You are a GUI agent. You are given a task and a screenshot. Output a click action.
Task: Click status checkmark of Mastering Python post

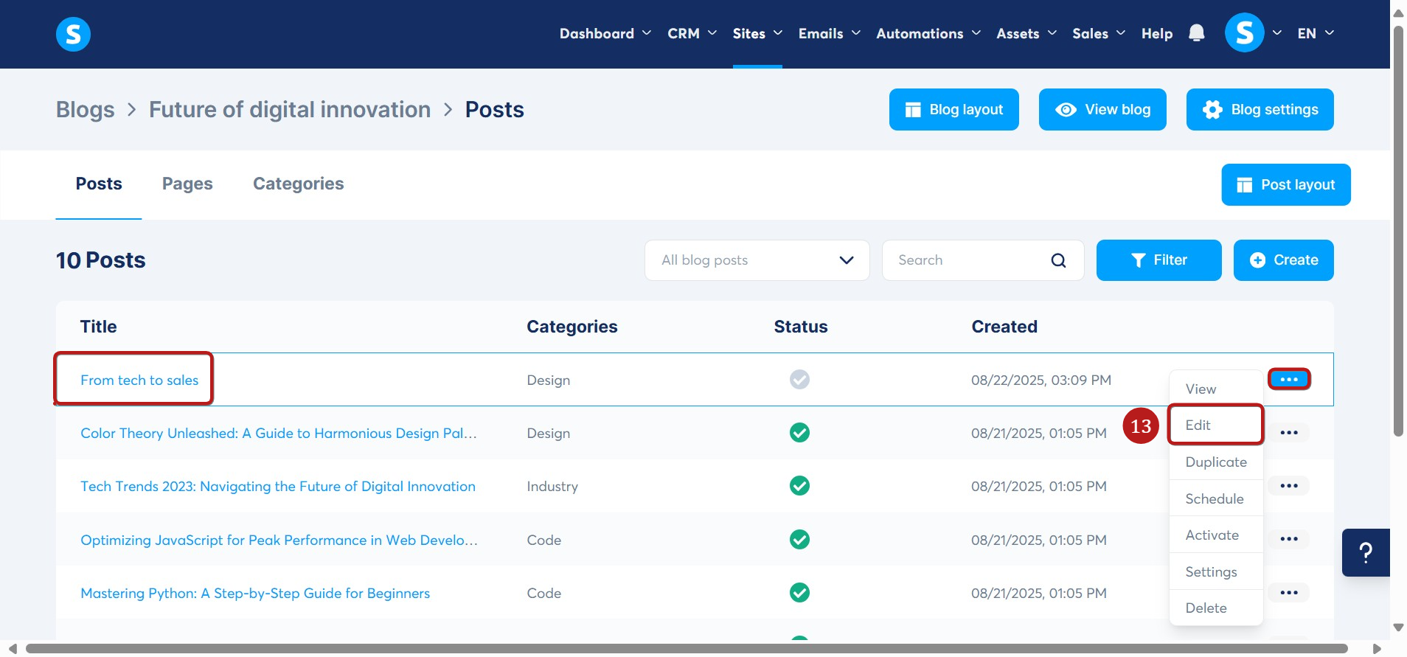point(799,593)
